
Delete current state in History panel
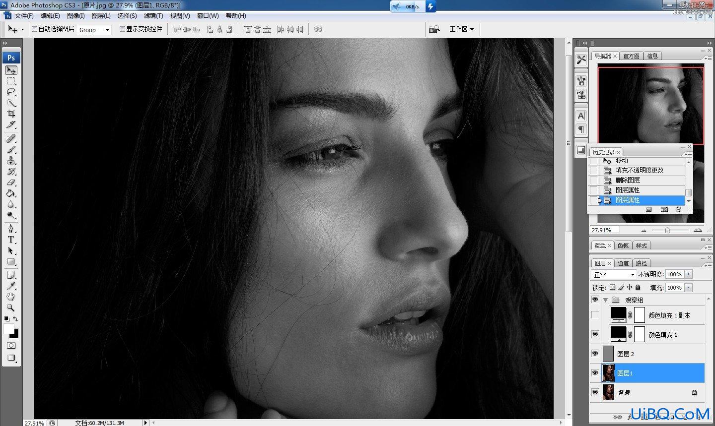tap(678, 210)
